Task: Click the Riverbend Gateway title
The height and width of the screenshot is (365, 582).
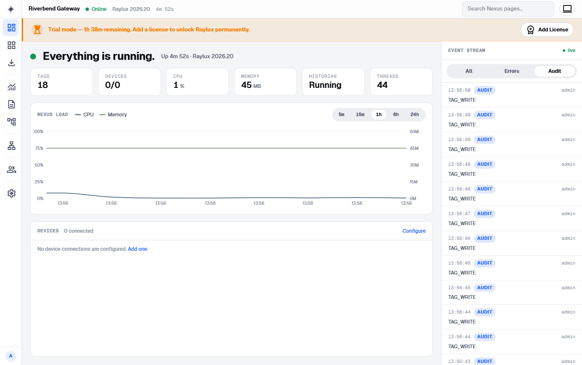Action: pos(54,9)
